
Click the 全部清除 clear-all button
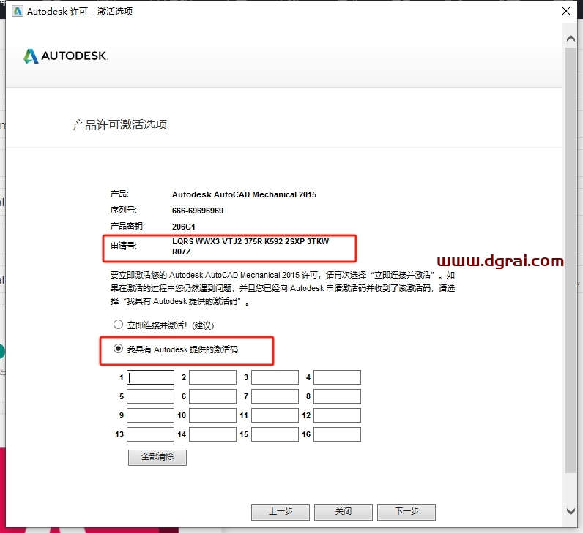pyautogui.click(x=157, y=457)
